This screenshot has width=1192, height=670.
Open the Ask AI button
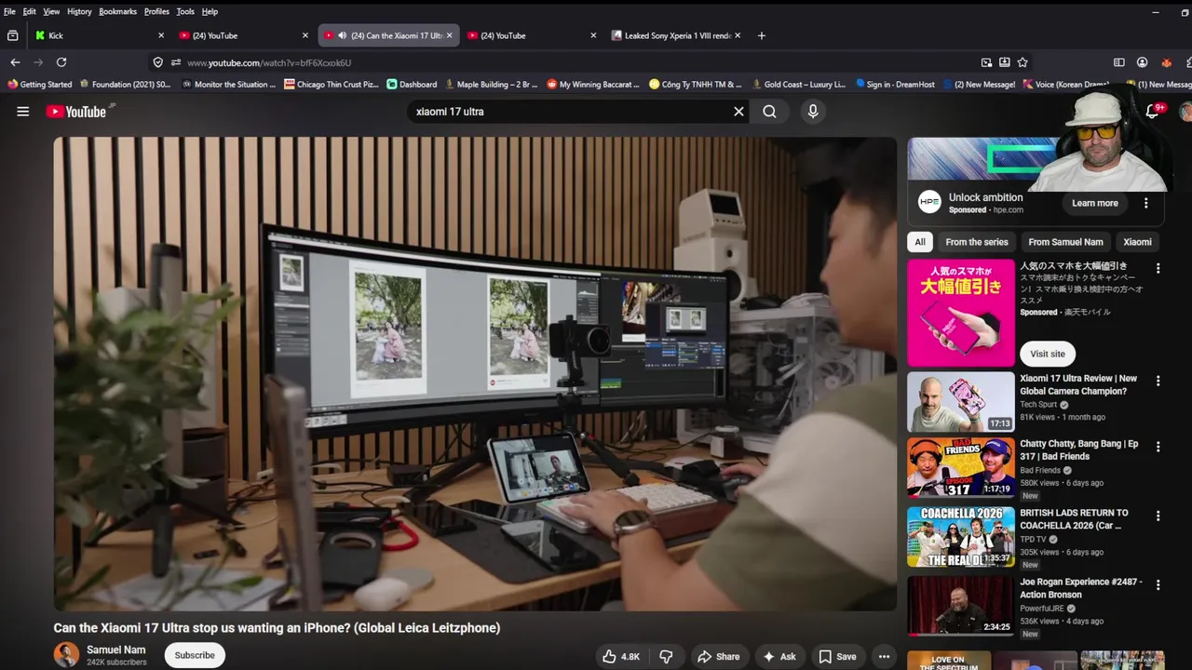coord(779,656)
